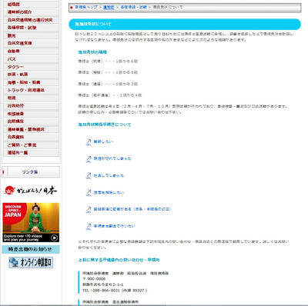This screenshot has height=306, width=308.
Task: Open the オンライン申請窓口 banner
Action: (x=31, y=262)
